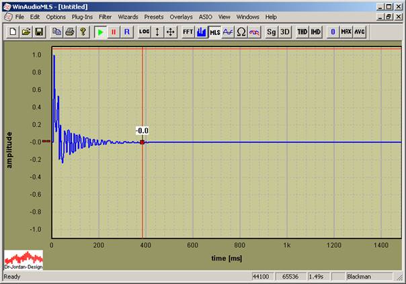Expand the Wizards menu
This screenshot has width=406, height=284.
point(128,16)
